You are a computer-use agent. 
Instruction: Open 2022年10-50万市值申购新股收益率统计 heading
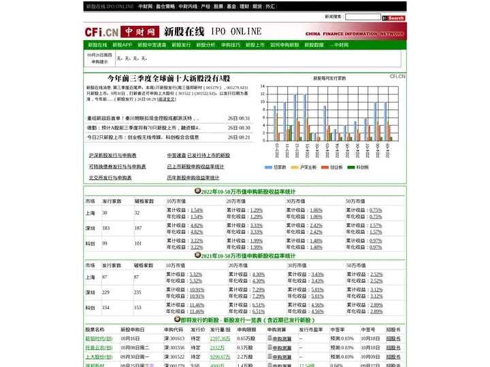[x=248, y=192]
